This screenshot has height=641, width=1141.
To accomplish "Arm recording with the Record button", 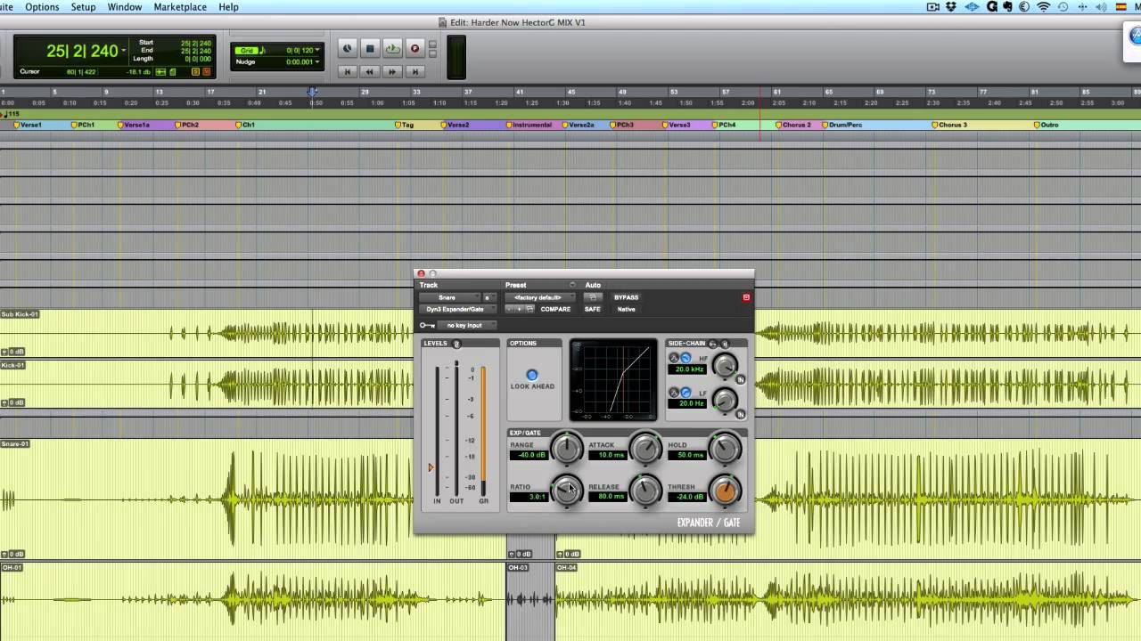I will (415, 48).
